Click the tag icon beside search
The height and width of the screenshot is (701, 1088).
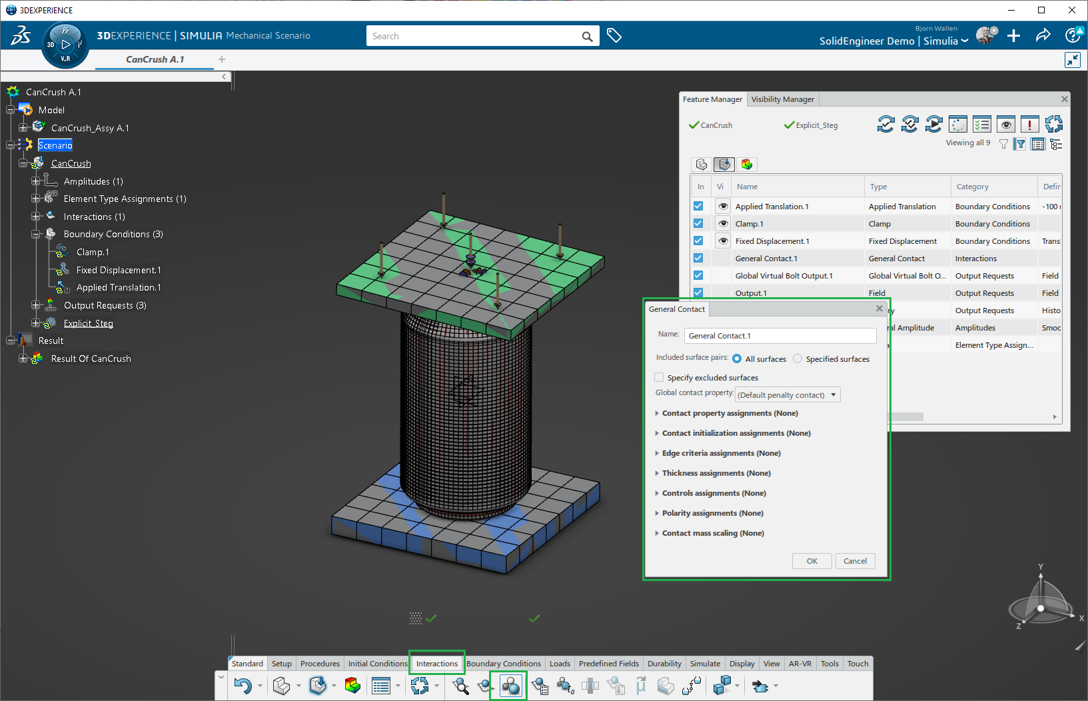[x=614, y=36]
